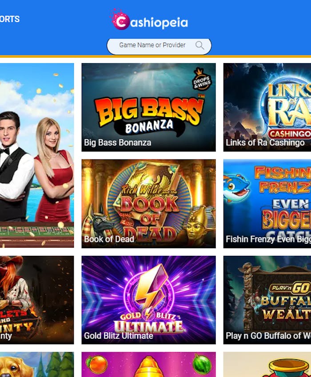Click the Gold Blitz Ultimate caption text
This screenshot has height=377, width=311.
click(x=118, y=336)
